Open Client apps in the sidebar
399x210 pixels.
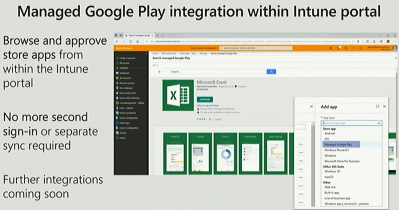tap(123, 123)
